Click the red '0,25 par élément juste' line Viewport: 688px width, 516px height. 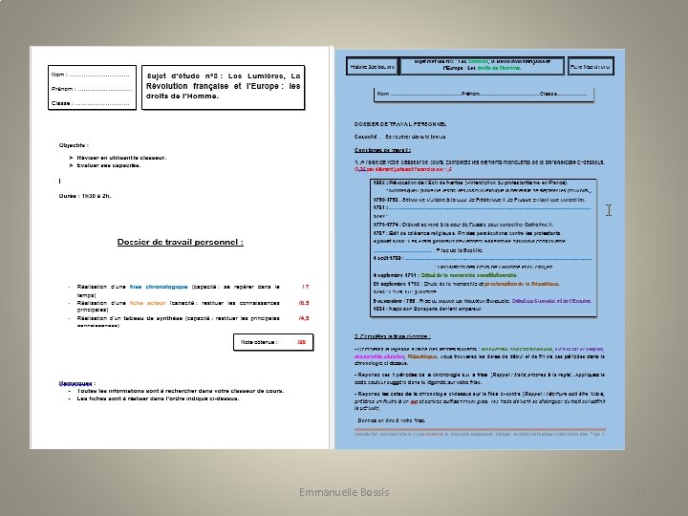pos(403,169)
